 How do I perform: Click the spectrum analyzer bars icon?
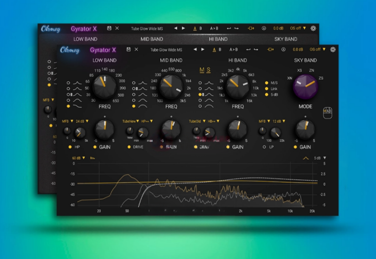(93, 158)
